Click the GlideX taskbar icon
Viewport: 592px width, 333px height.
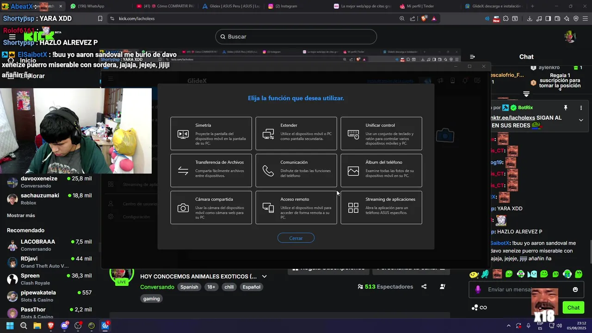[x=105, y=326]
